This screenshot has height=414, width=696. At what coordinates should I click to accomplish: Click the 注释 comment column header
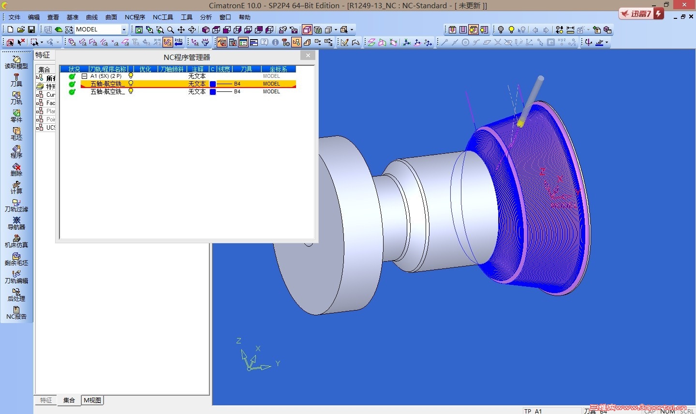pyautogui.click(x=197, y=69)
